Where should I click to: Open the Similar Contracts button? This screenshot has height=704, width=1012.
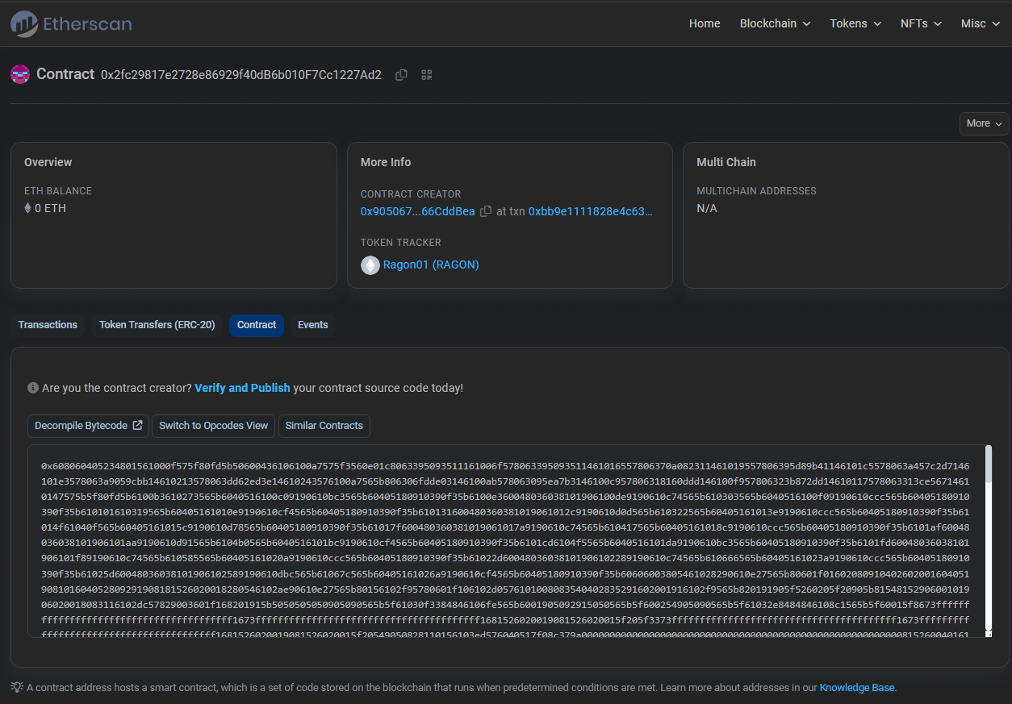pos(324,426)
